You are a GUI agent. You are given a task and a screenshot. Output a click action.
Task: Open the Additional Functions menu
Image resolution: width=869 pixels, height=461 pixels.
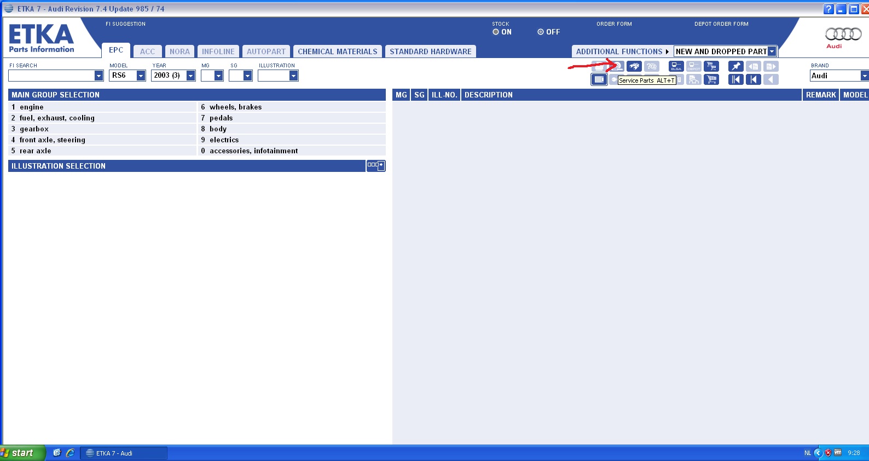(622, 51)
